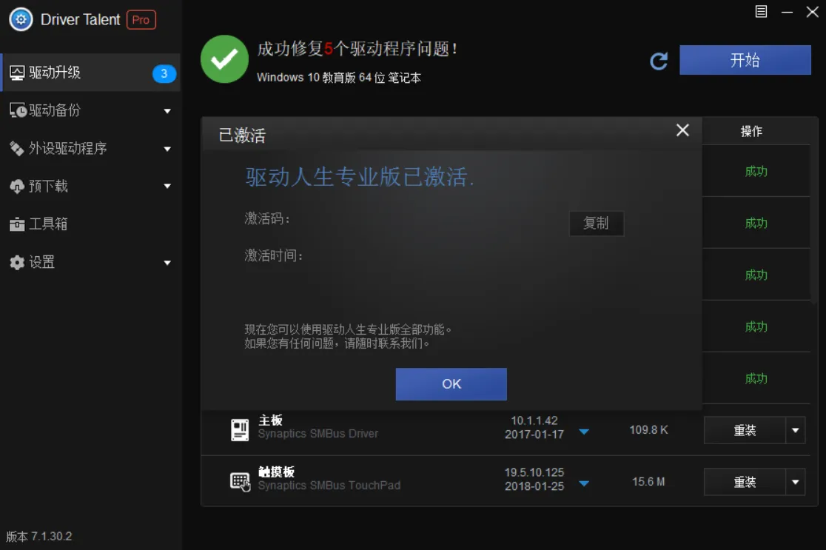The width and height of the screenshot is (826, 550).
Task: Close the Driver Talent window
Action: pyautogui.click(x=812, y=12)
